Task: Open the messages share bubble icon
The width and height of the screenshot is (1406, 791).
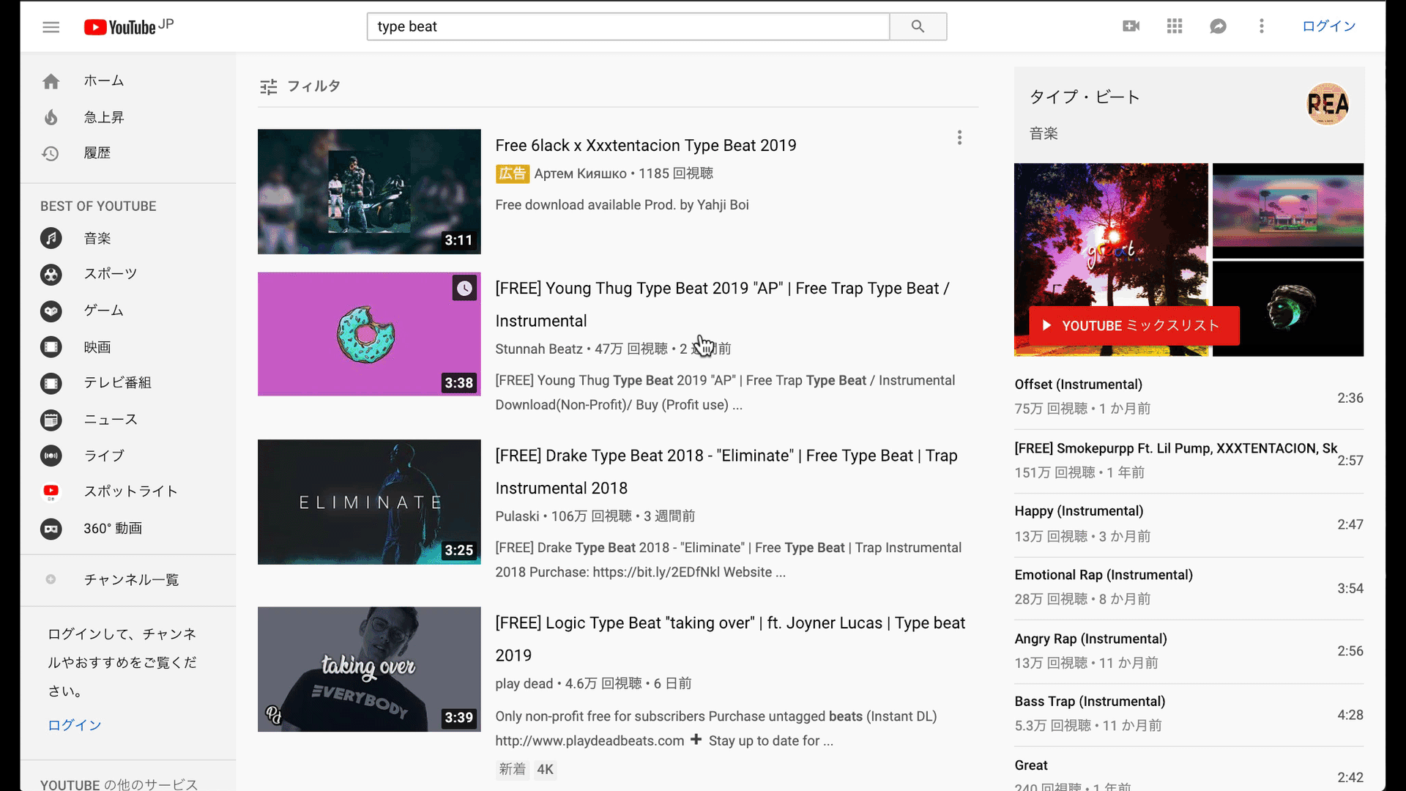Action: (x=1218, y=26)
